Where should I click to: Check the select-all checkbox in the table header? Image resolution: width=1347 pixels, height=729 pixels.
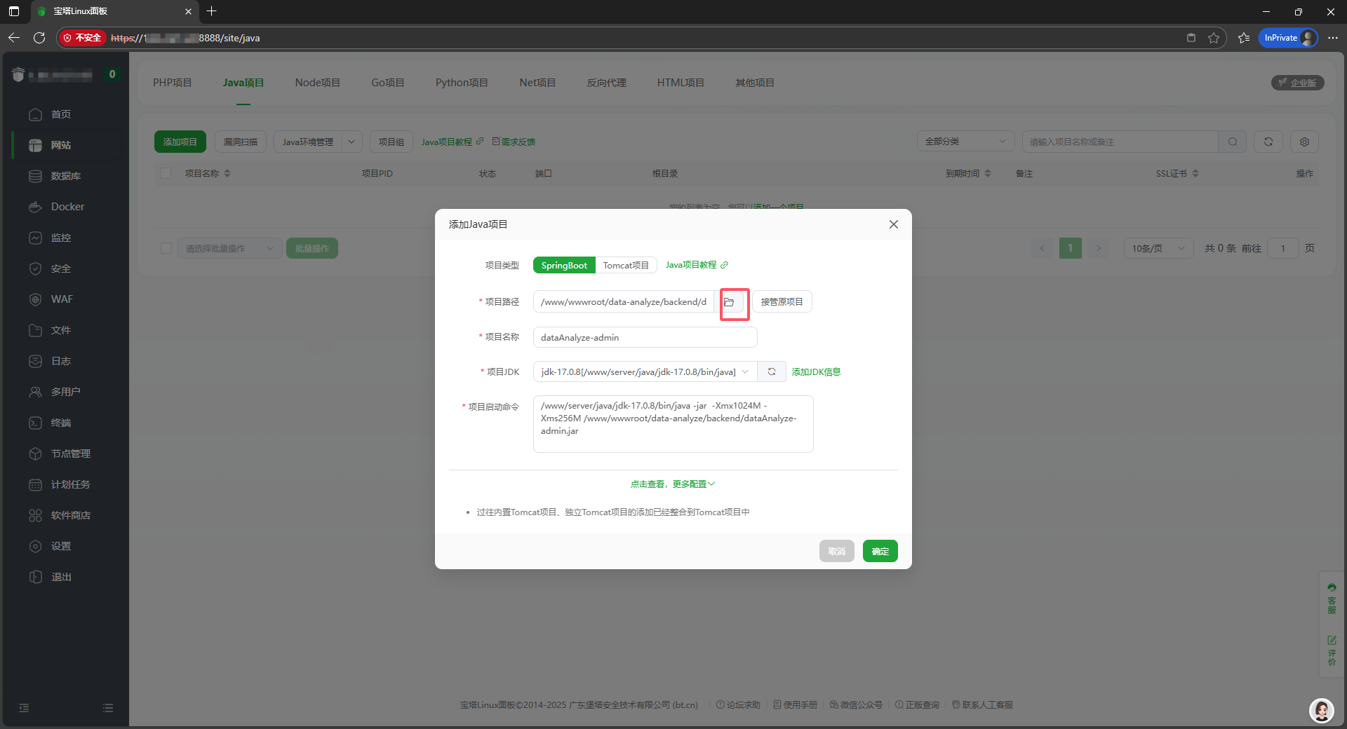point(166,173)
